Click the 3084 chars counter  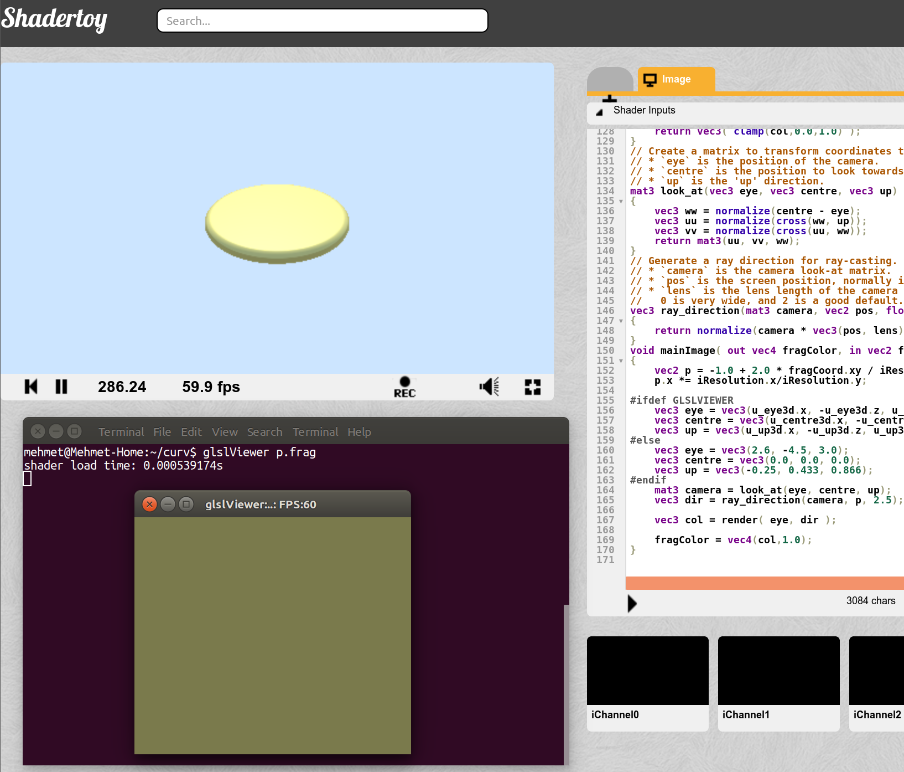click(x=870, y=601)
